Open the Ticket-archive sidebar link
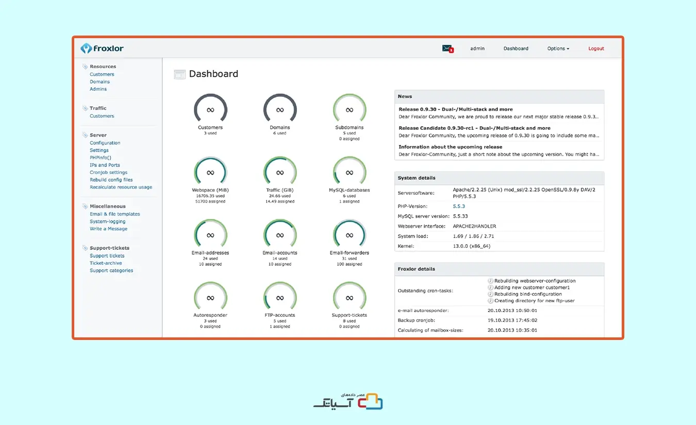The width and height of the screenshot is (696, 425). [x=106, y=263]
